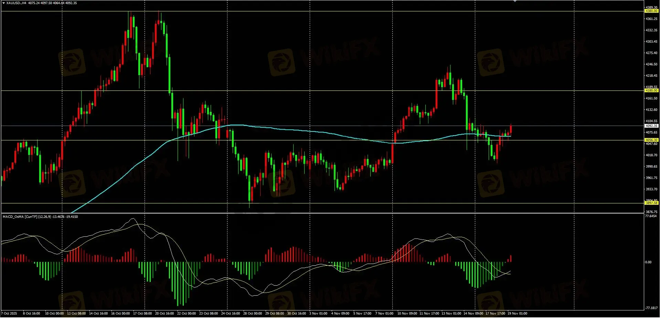
Task: Click the 11 Nov 17:00 time label
Action: coord(429,314)
